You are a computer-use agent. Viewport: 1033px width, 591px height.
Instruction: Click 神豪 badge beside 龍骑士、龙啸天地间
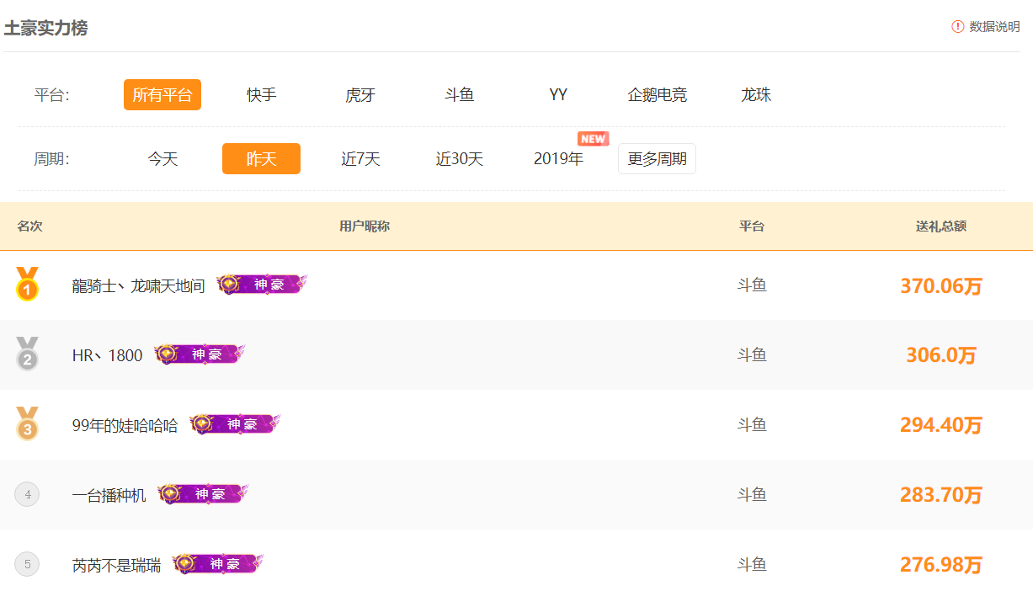262,285
